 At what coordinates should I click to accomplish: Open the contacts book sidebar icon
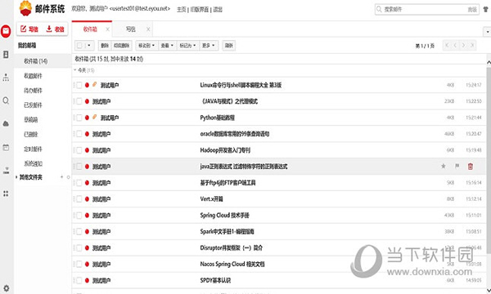click(x=6, y=55)
